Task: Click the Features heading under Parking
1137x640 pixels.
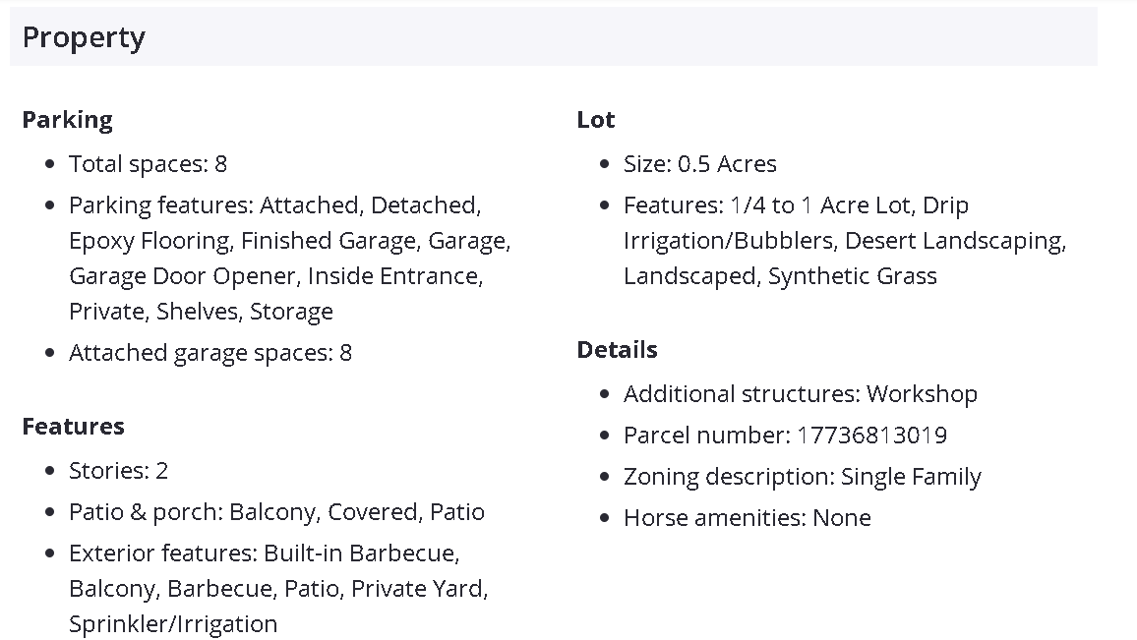Action: (x=73, y=427)
